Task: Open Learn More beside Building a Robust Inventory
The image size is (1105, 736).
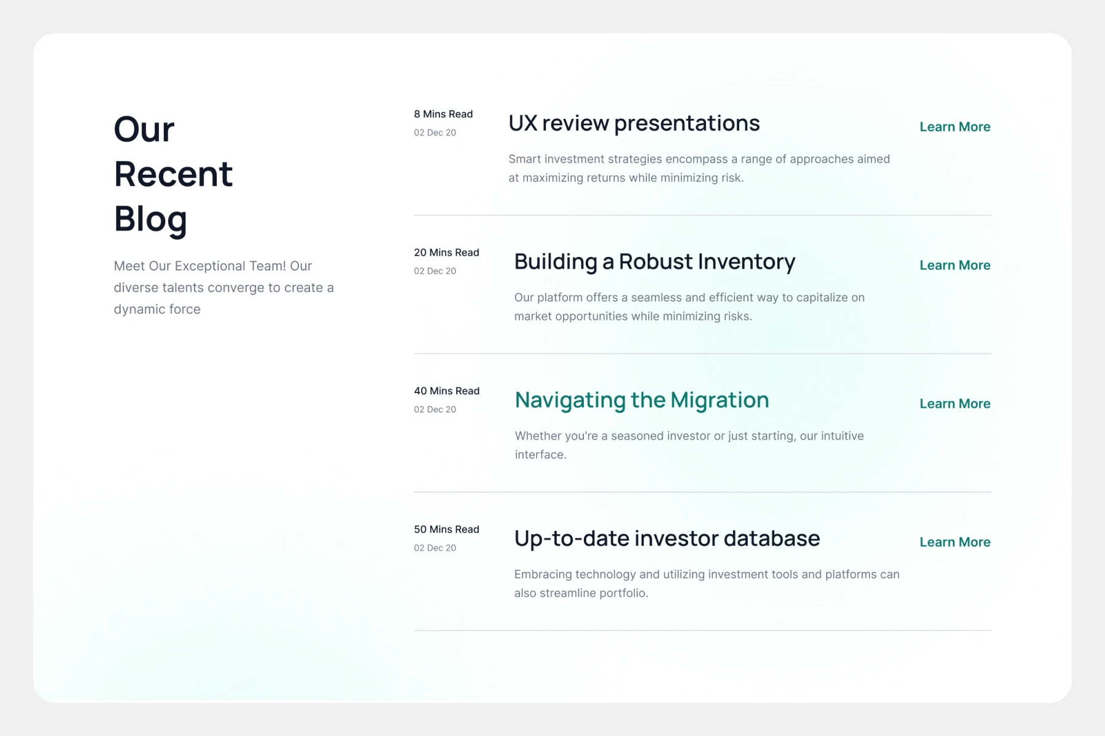Action: (955, 266)
